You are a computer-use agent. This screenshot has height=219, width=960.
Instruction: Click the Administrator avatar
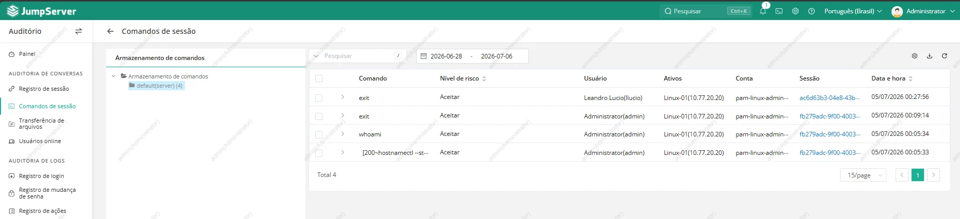(897, 11)
